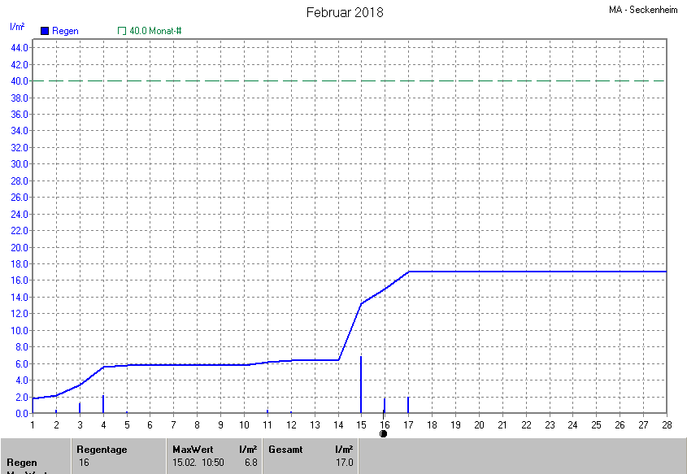Select the Februar 2018 chart title
The image size is (687, 474).
click(344, 12)
